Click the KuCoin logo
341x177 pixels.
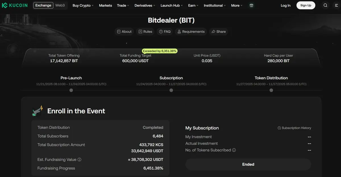[x=15, y=5]
